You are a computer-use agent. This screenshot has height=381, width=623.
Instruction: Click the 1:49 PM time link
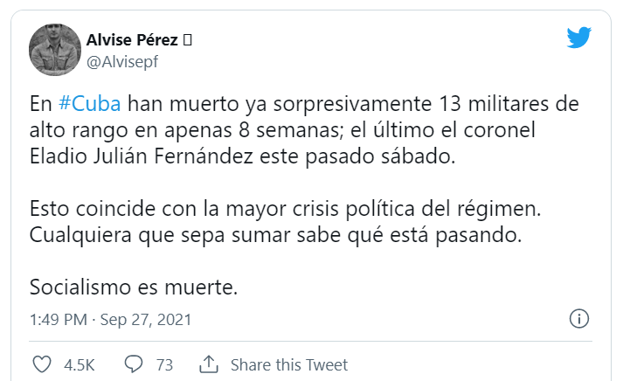[x=57, y=320]
